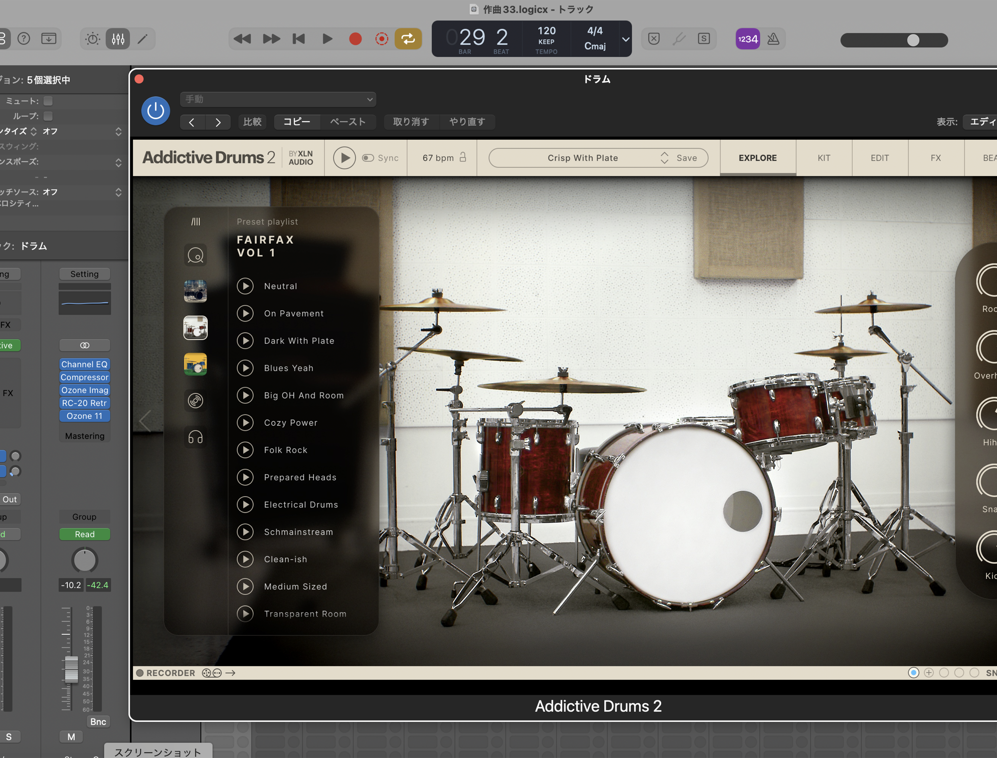Toggle the yellow cycle loop button
The image size is (997, 758).
pyautogui.click(x=408, y=39)
